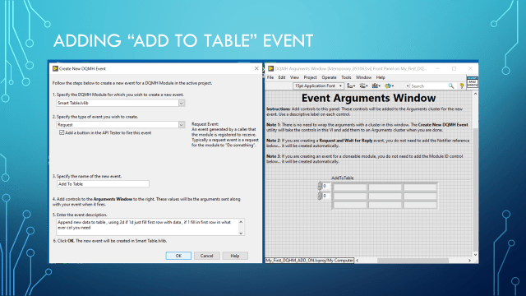
Task: Click the My_First_DQMH project path status label
Action: click(309, 260)
